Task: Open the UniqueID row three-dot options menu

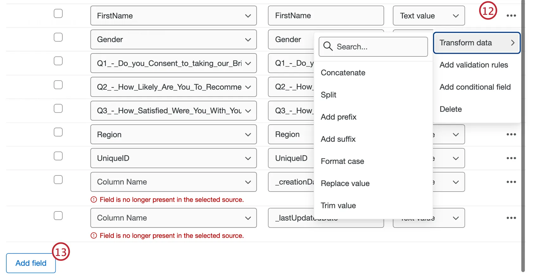Action: click(511, 158)
